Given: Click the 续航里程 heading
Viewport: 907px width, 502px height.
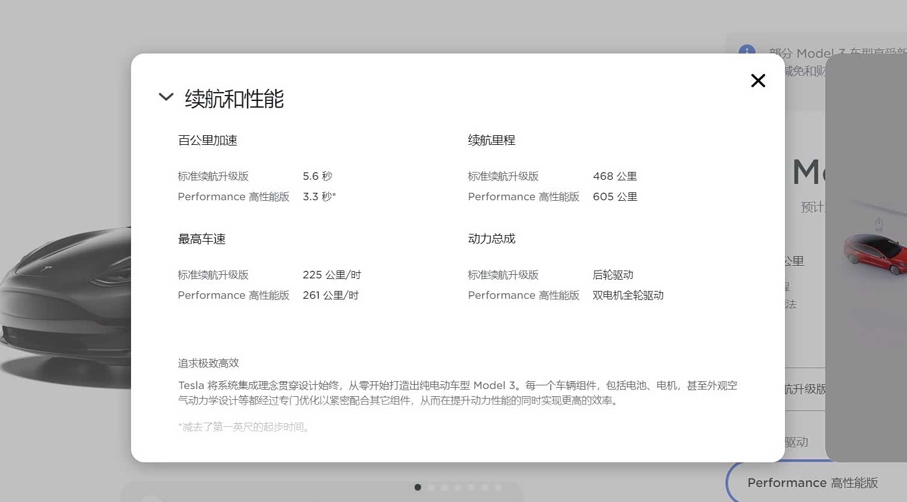Looking at the screenshot, I should [x=491, y=140].
